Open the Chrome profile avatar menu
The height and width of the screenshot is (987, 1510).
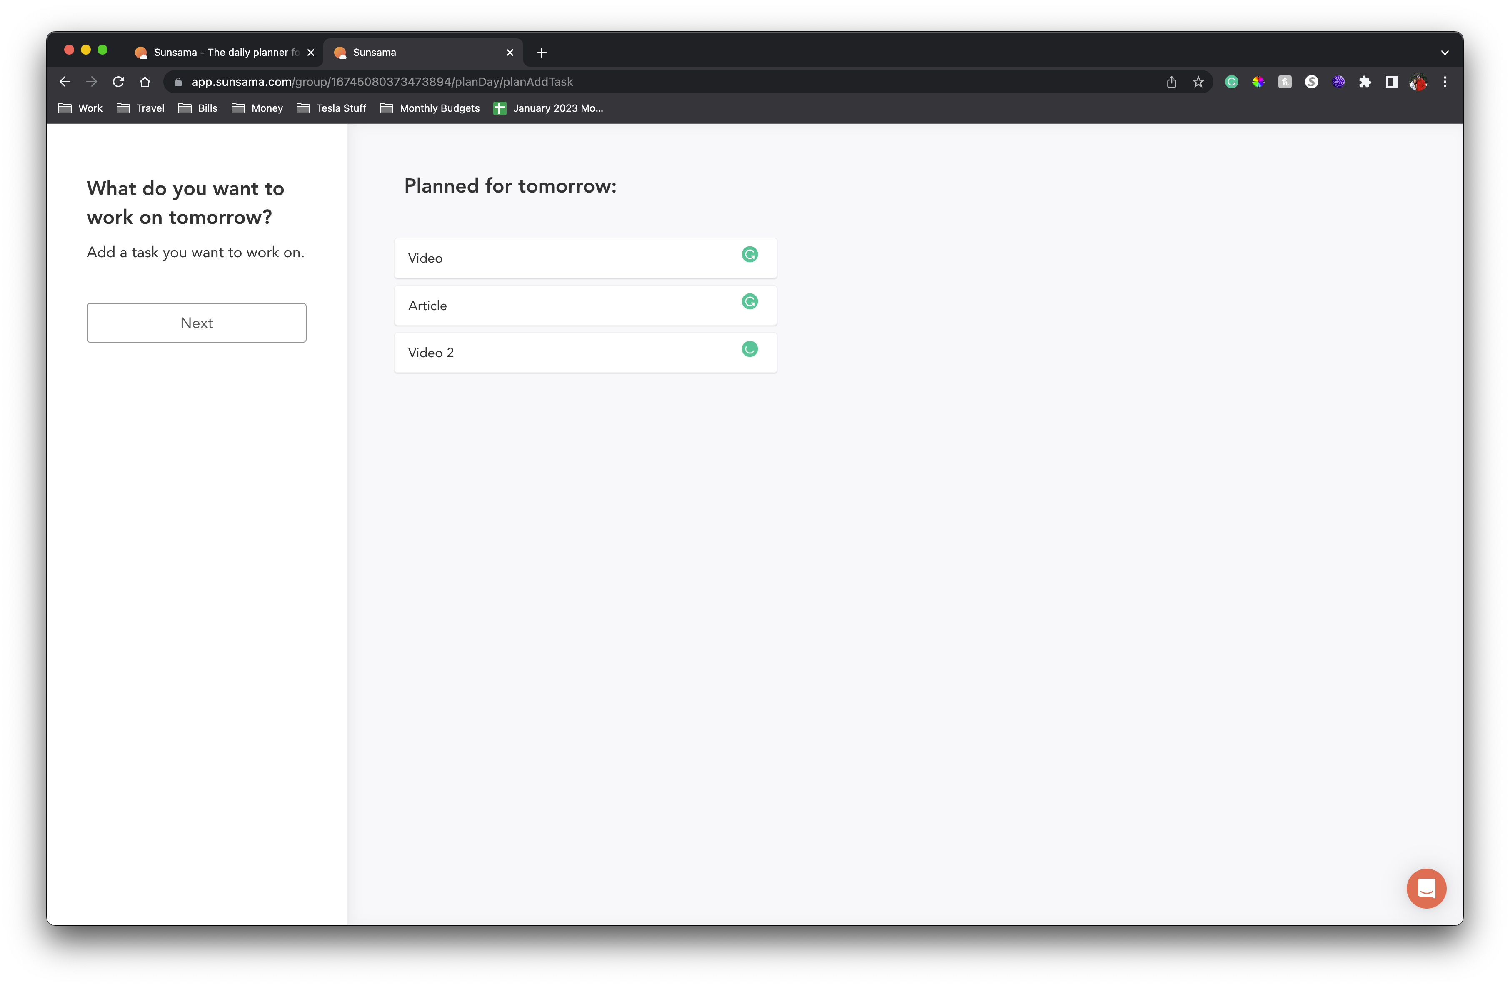[x=1418, y=81]
